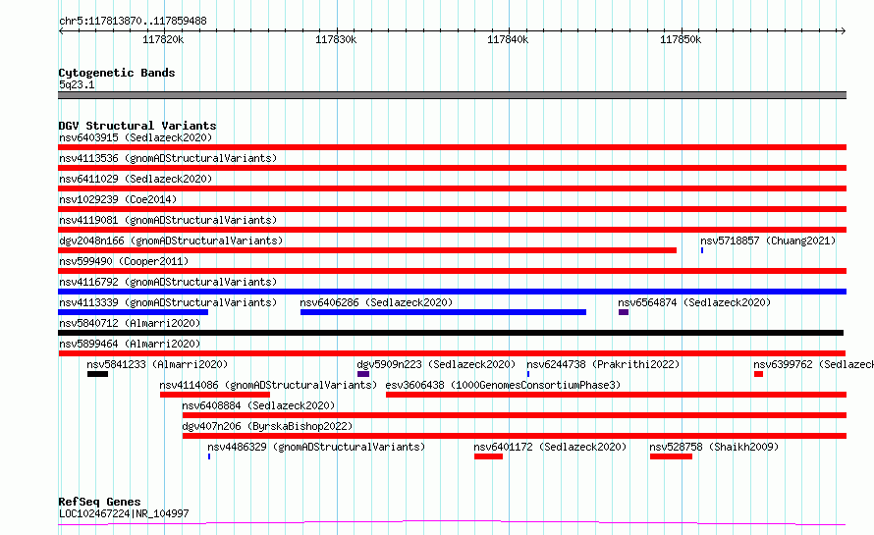Click the blue bar under nsv4113339
The height and width of the screenshot is (535, 874).
coord(134,312)
